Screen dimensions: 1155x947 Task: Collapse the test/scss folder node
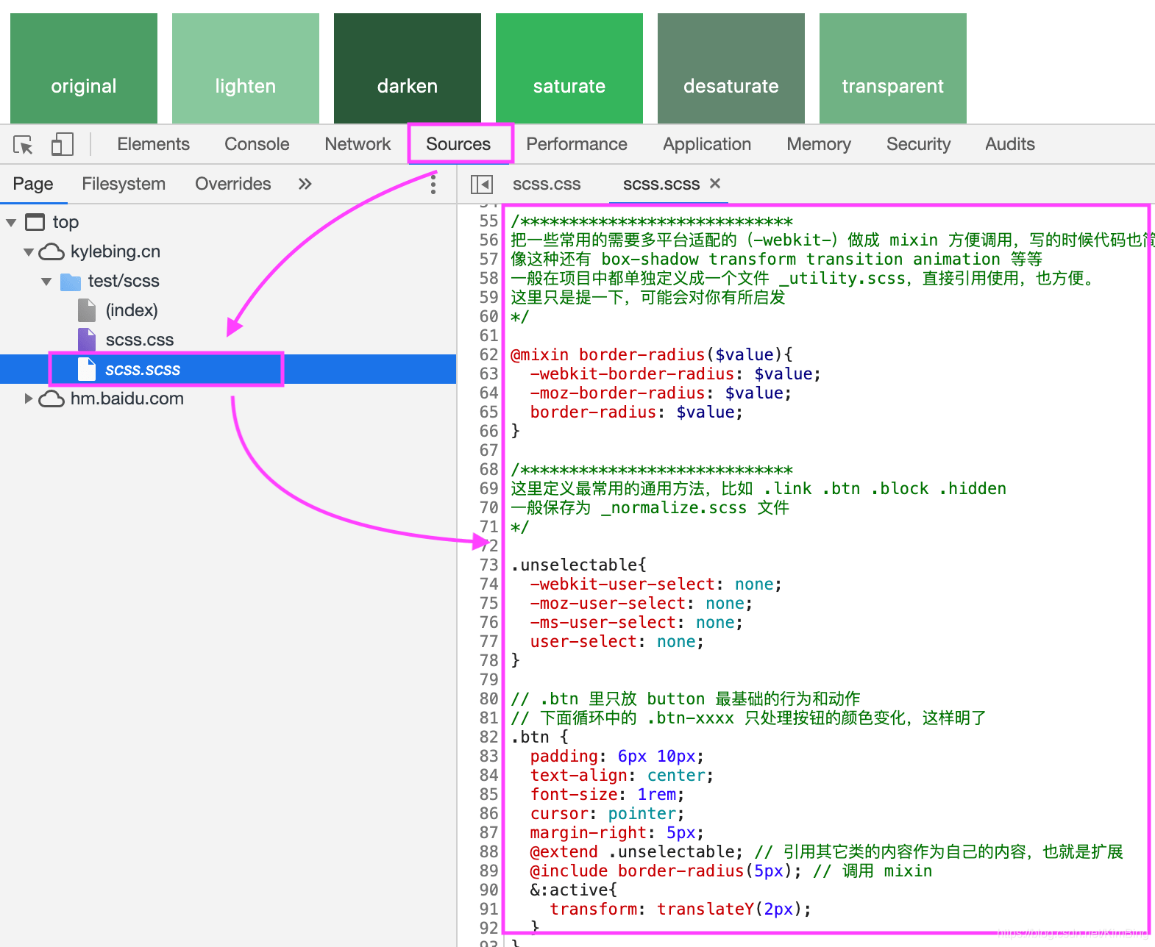click(46, 281)
